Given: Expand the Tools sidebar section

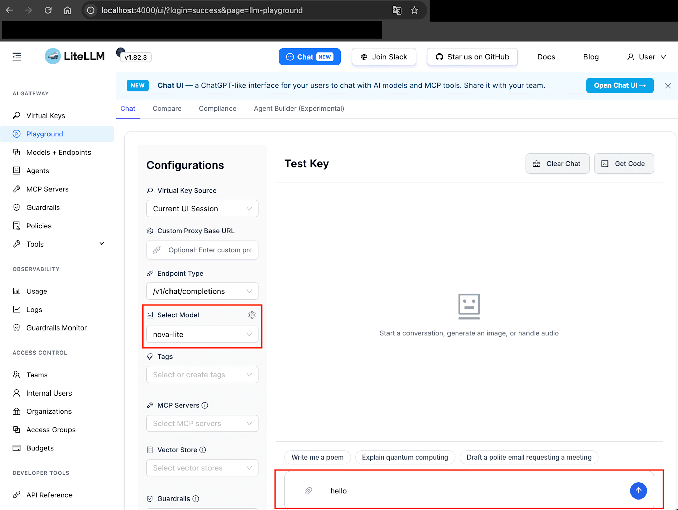Looking at the screenshot, I should [x=57, y=244].
